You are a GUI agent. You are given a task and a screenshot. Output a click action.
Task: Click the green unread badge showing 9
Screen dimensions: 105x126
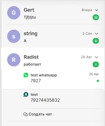(96, 41)
